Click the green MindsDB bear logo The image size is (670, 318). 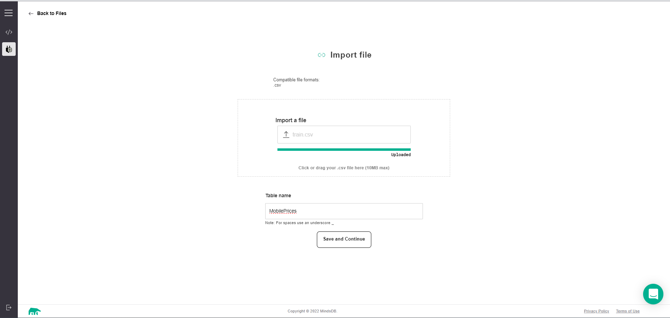[35, 311]
